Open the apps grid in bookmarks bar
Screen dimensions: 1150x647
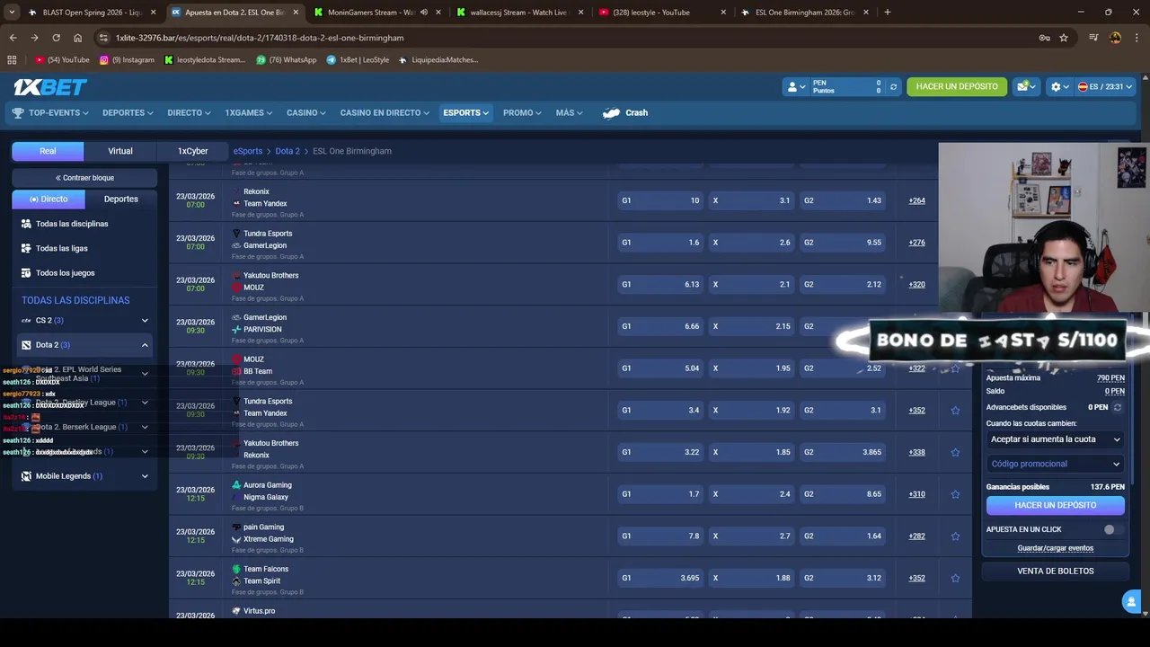click(x=12, y=60)
